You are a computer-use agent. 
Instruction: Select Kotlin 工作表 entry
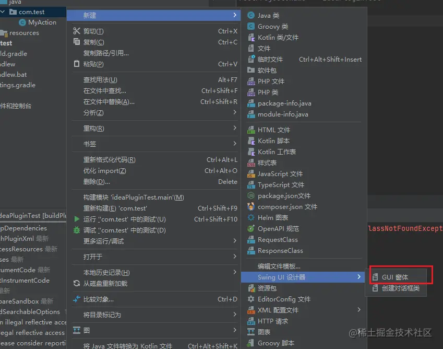(304, 152)
